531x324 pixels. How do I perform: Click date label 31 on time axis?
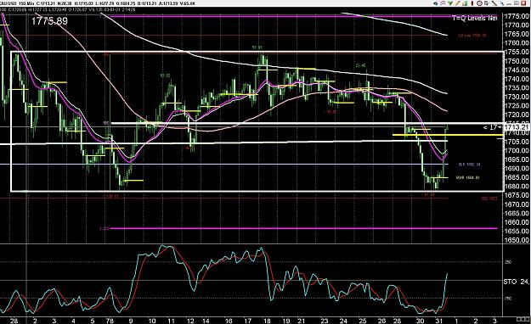439,321
